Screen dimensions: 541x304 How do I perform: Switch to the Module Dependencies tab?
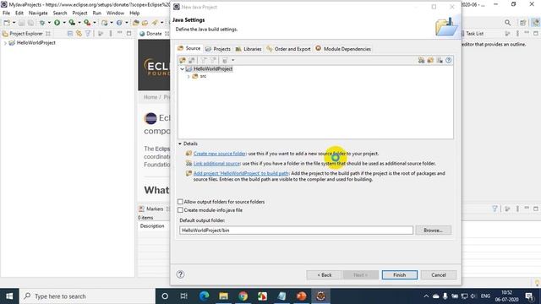[x=343, y=49]
